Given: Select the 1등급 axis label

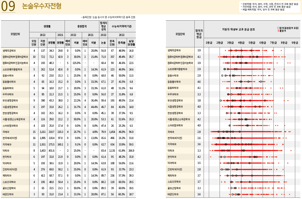Looking at the screenshot, I should pyautogui.click(x=209, y=42).
